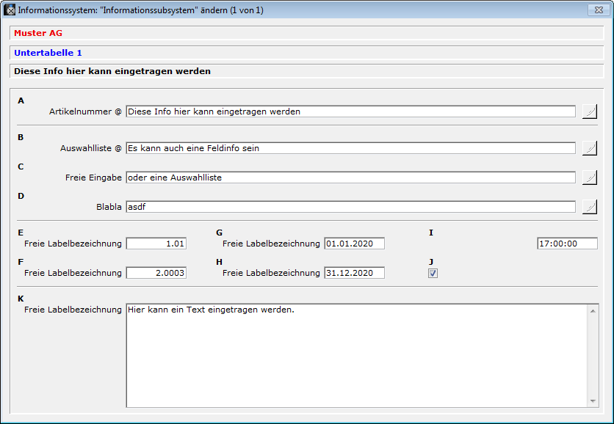
Task: Click the date field showing 31.12.2020
Action: click(x=354, y=273)
